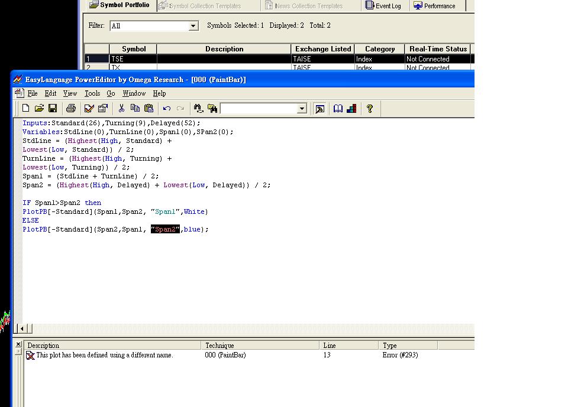Open help with the question mark icon
The image size is (568, 407).
pos(369,109)
